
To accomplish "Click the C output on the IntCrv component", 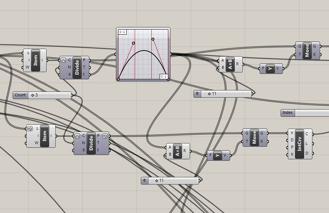I will tap(307, 134).
